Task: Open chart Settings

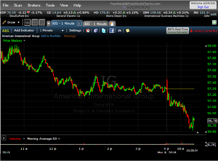Action: pos(75,30)
